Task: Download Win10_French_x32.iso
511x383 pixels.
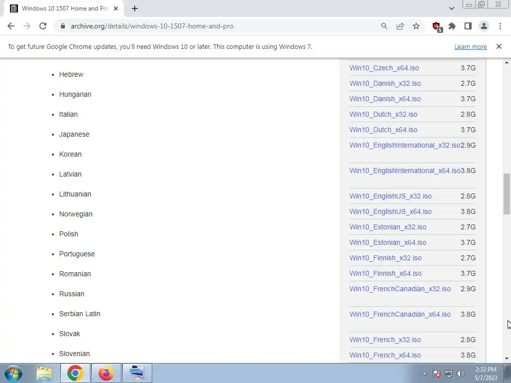Action: coord(385,340)
